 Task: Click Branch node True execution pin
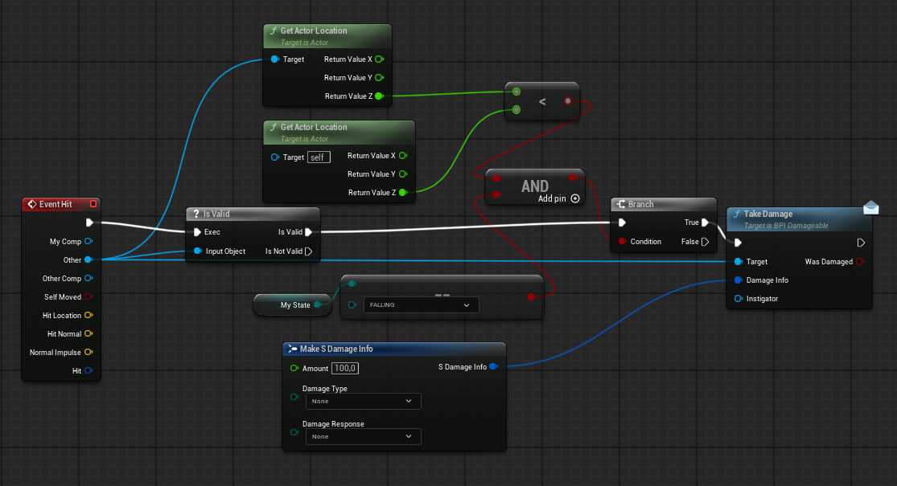point(706,223)
